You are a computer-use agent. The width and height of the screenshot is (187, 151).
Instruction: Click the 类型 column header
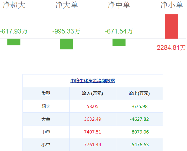pos(46,93)
